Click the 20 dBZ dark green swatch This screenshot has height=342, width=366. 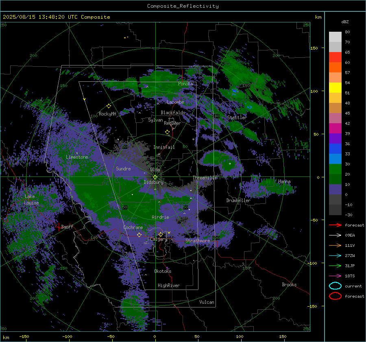[x=335, y=179]
